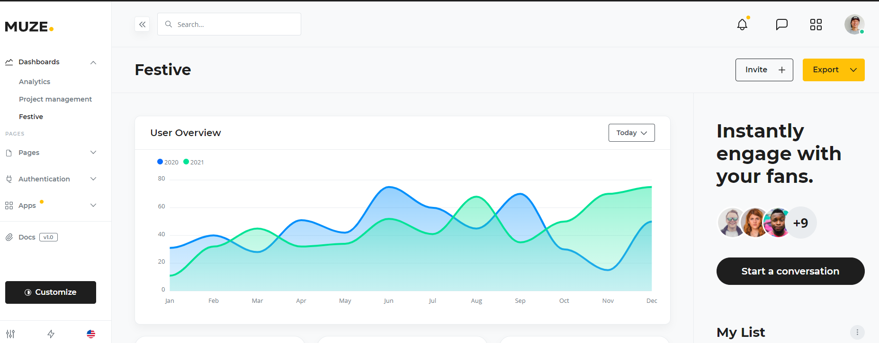Open the US flag language selector
879x343 pixels.
(x=91, y=334)
